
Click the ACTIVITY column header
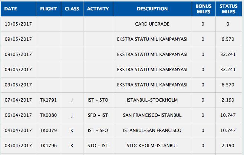click(x=98, y=9)
